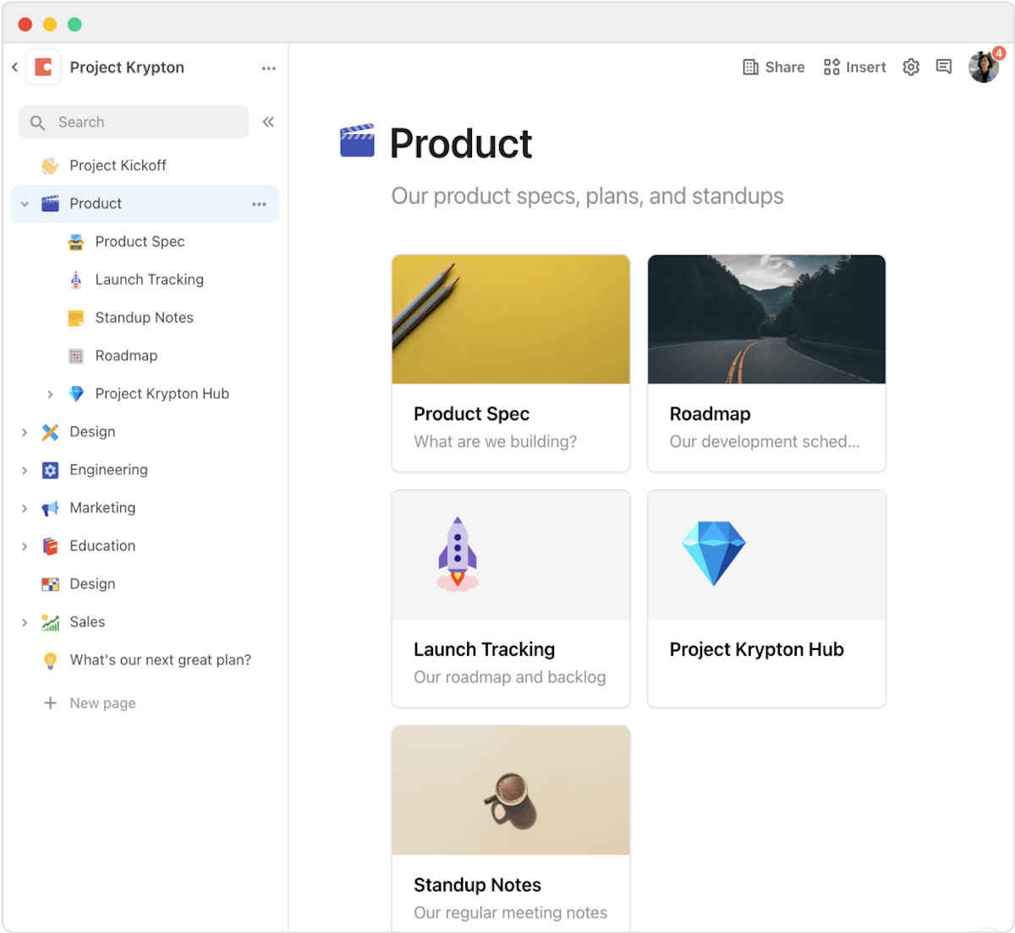
Task: Open the Share dialog
Action: [773, 67]
